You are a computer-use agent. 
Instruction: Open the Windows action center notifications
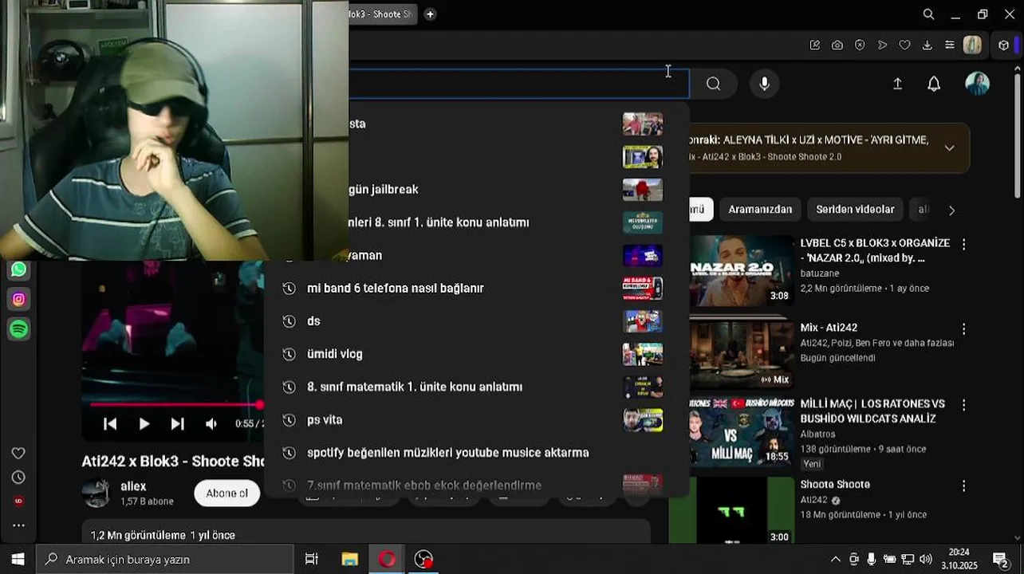(x=1000, y=560)
